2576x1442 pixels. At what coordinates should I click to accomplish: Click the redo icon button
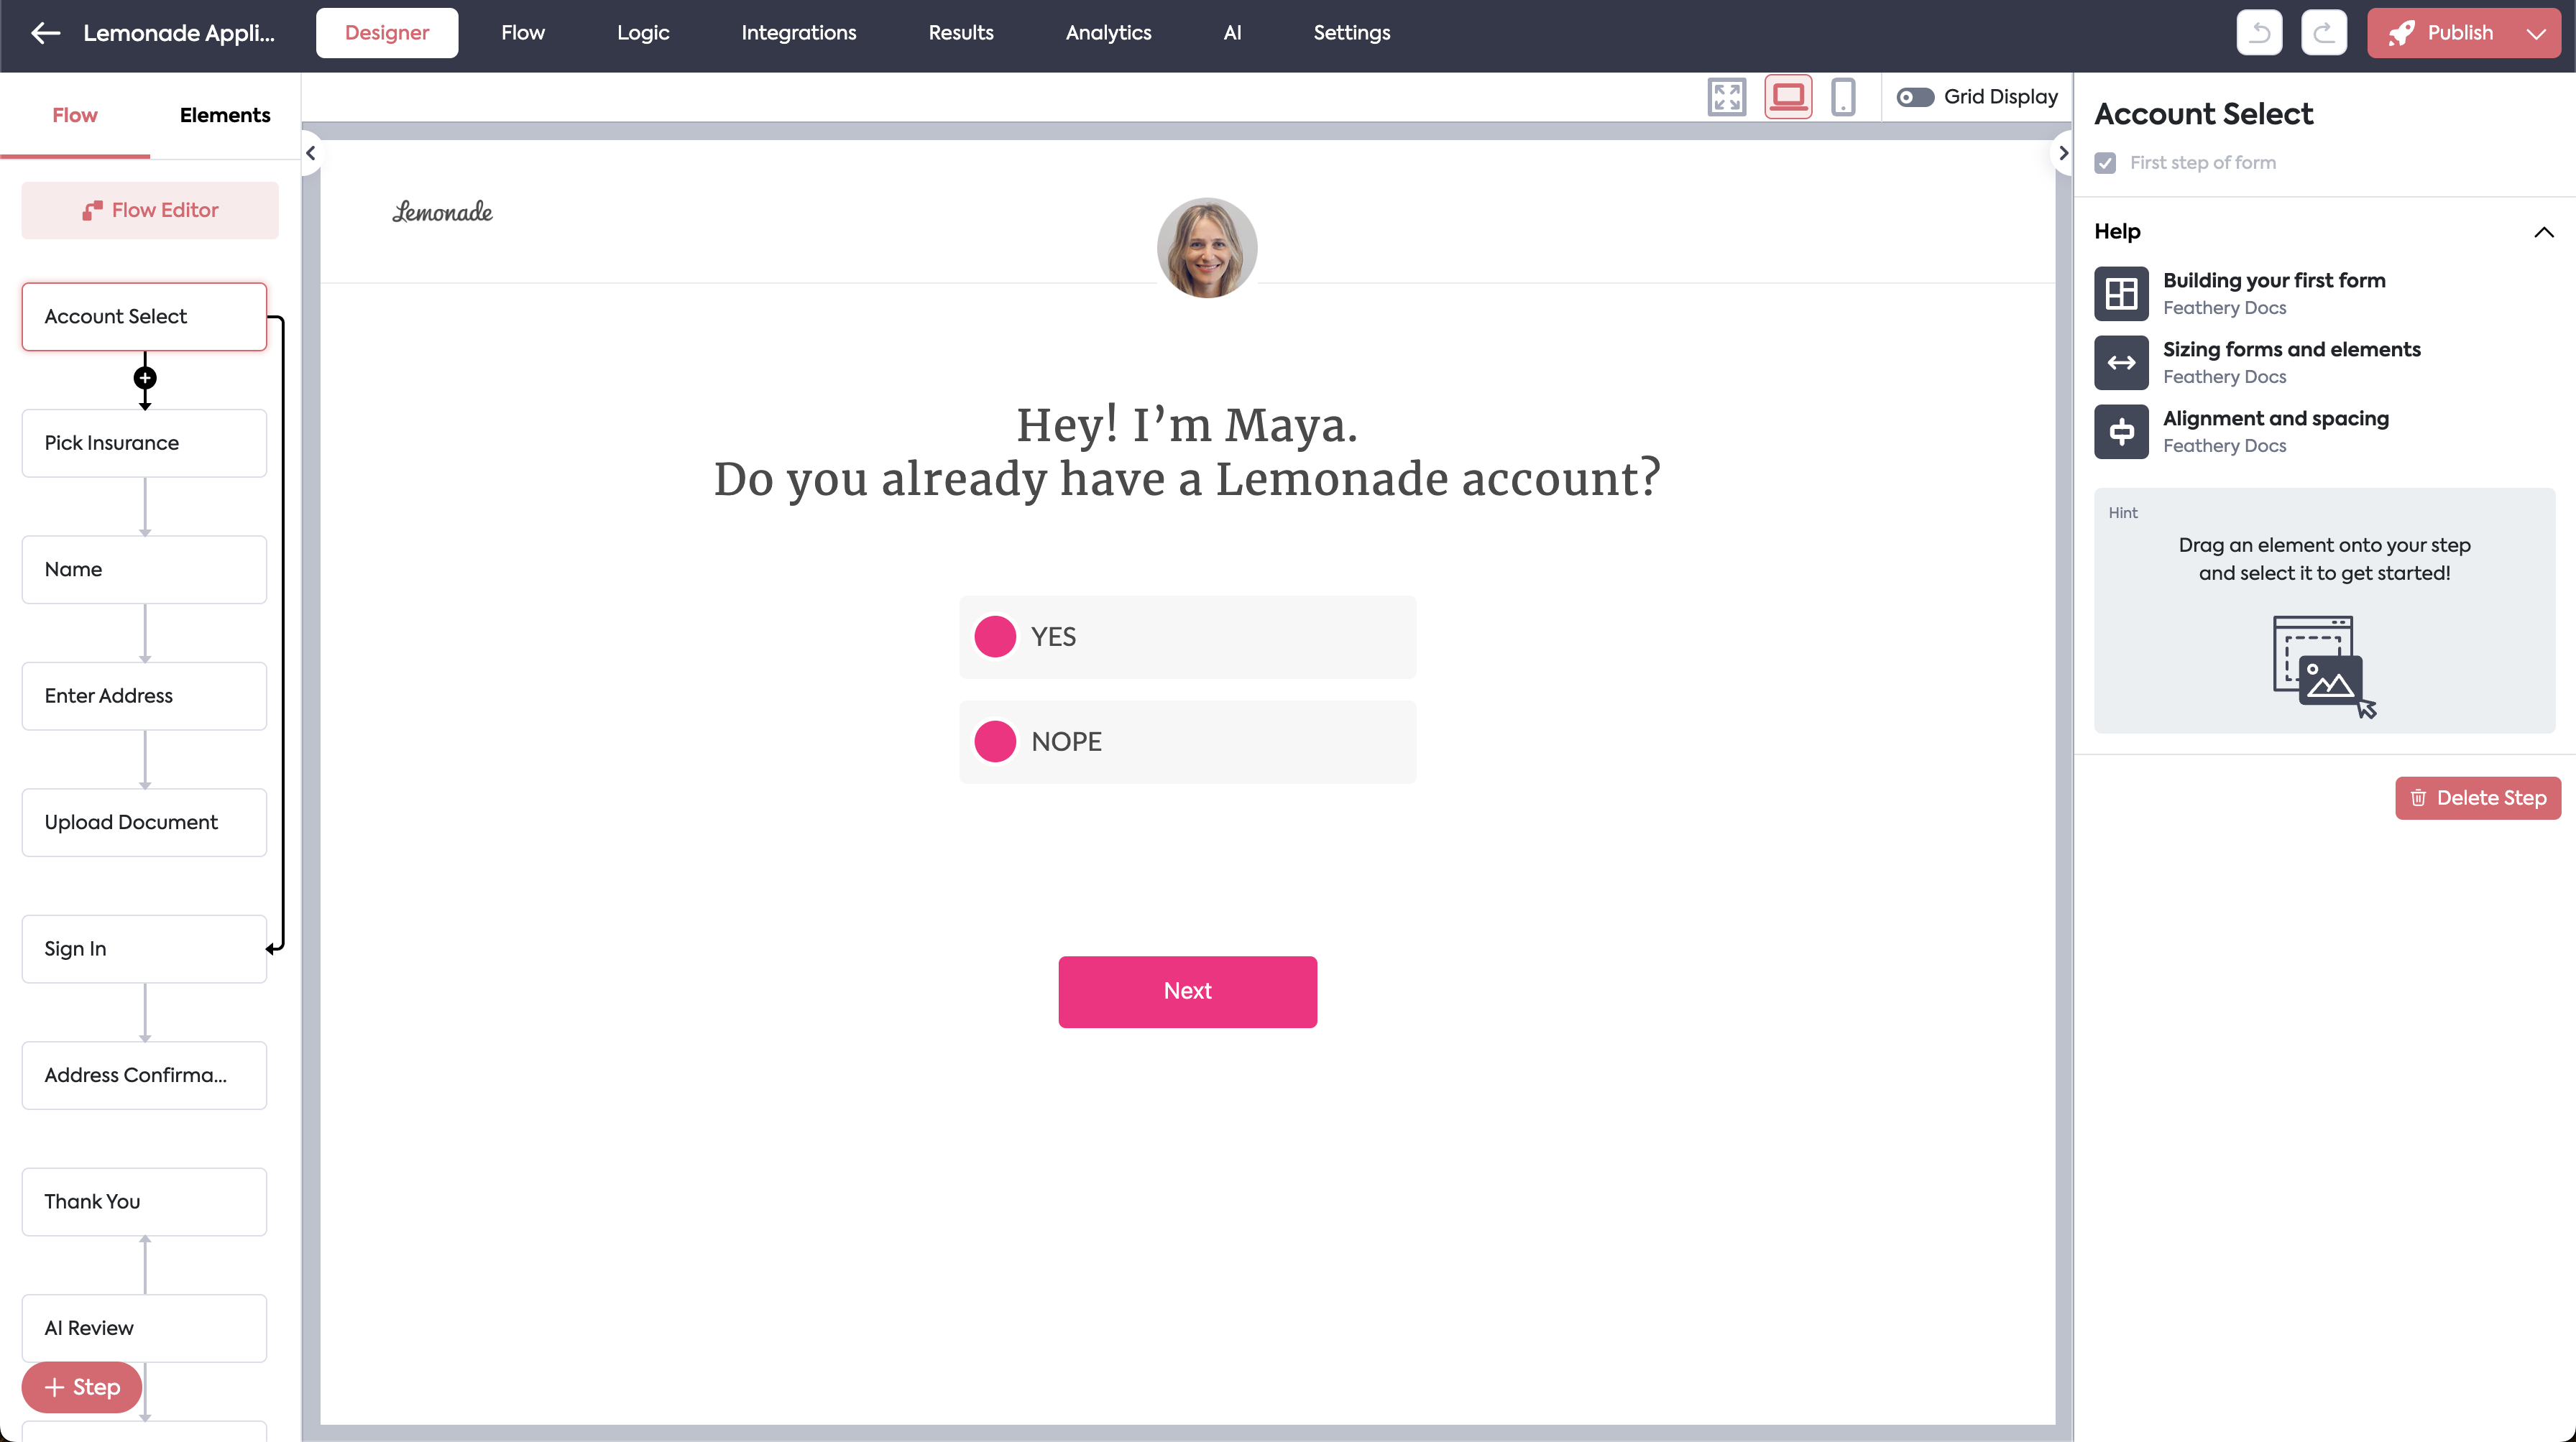(2323, 33)
